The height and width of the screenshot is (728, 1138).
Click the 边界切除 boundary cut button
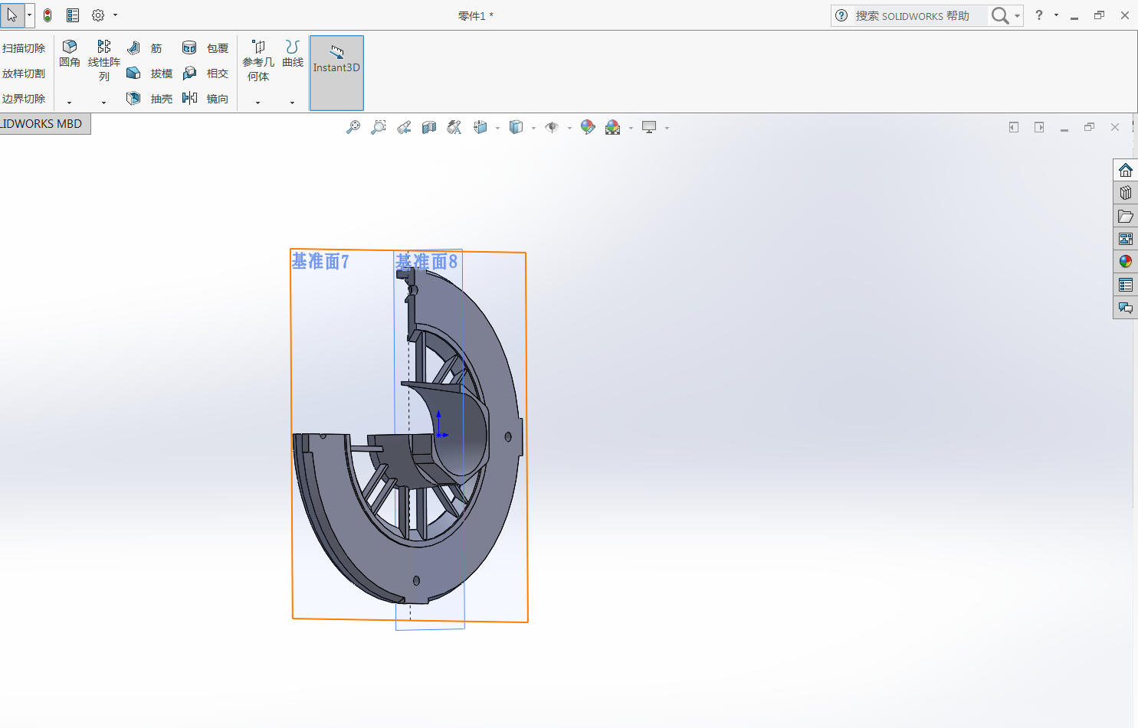click(24, 99)
